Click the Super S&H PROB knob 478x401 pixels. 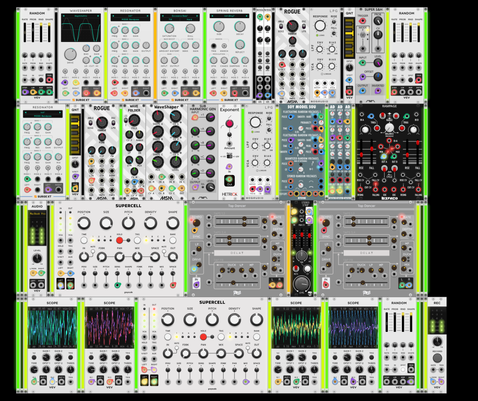pos(378,21)
